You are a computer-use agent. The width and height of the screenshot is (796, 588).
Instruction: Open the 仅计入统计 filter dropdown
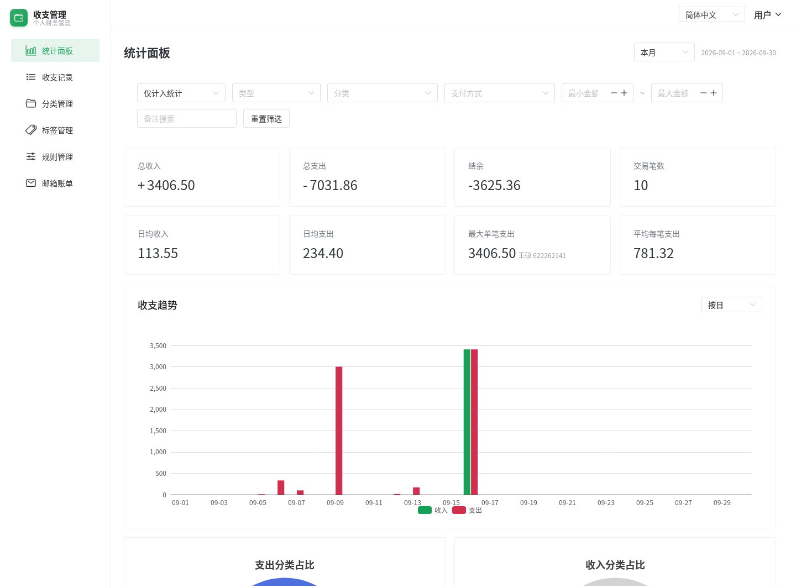pyautogui.click(x=181, y=93)
